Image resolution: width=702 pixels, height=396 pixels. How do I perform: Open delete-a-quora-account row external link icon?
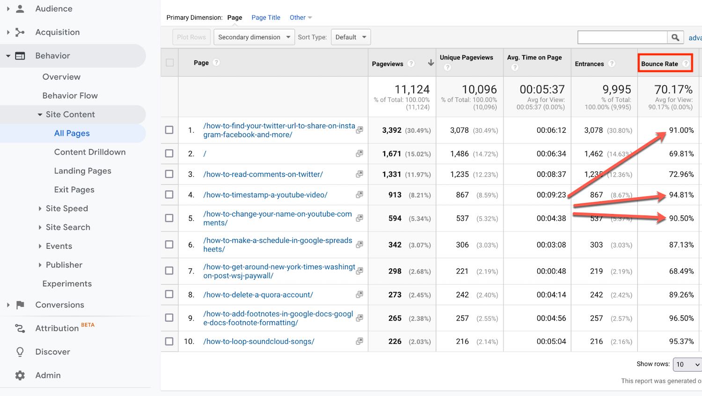359,295
